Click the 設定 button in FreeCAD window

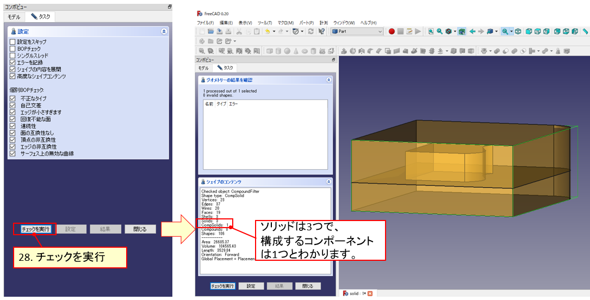tap(251, 286)
